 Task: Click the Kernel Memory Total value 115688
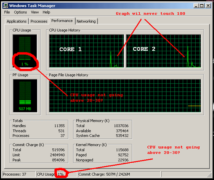point(122,150)
